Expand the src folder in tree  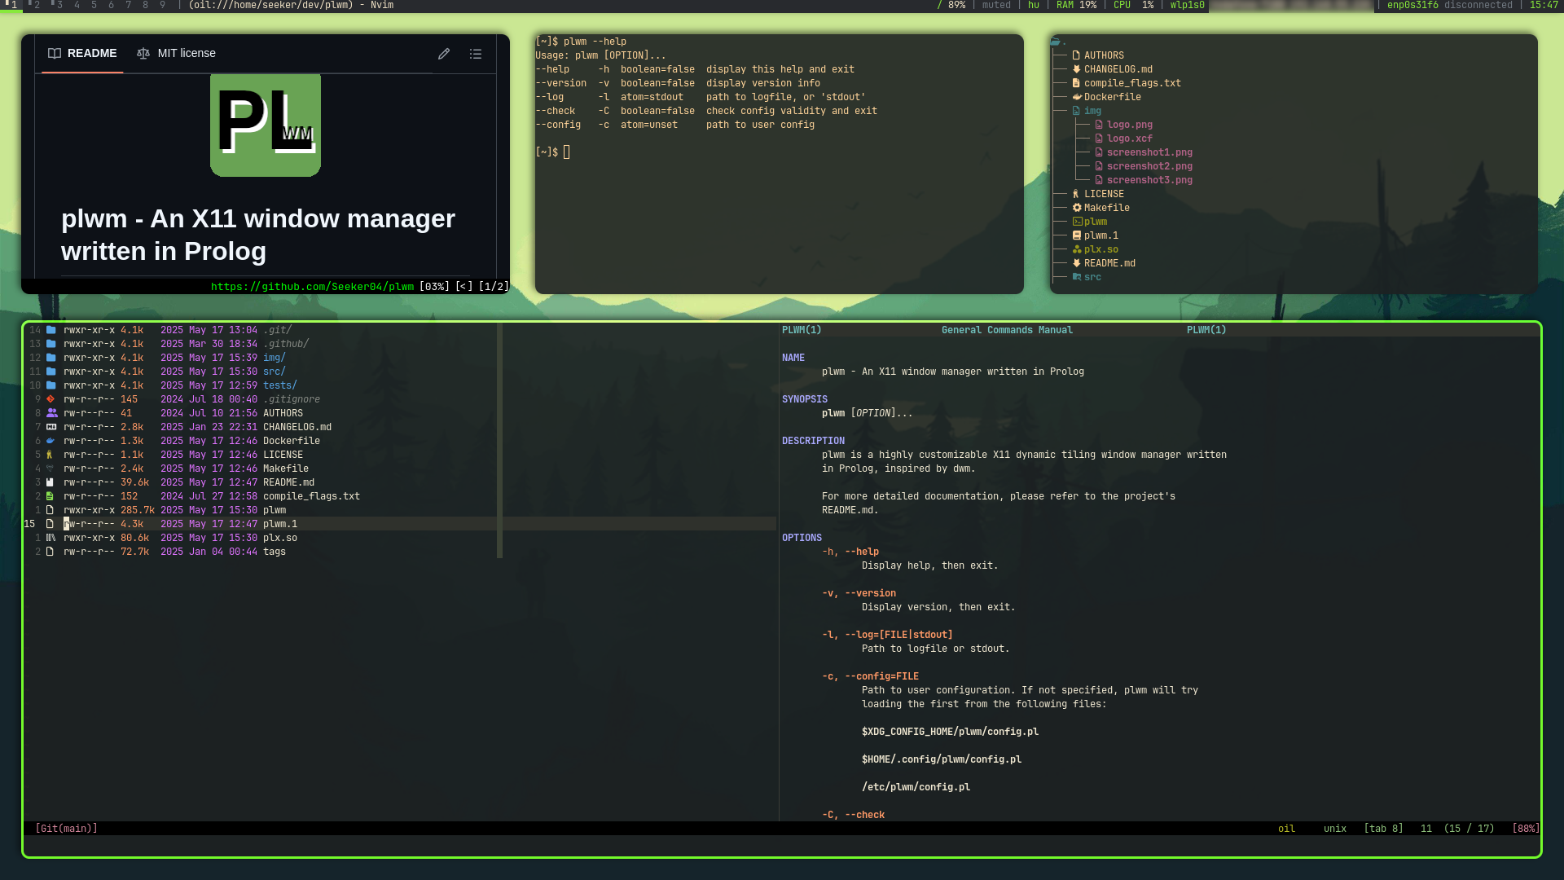1092,277
